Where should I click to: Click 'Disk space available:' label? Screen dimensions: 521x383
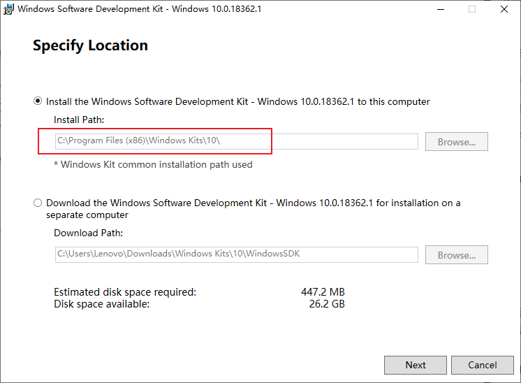[102, 304]
